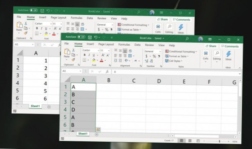This screenshot has width=252, height=149.
Task: Toggle Underline in Book1 ribbon
Action: pos(93,55)
